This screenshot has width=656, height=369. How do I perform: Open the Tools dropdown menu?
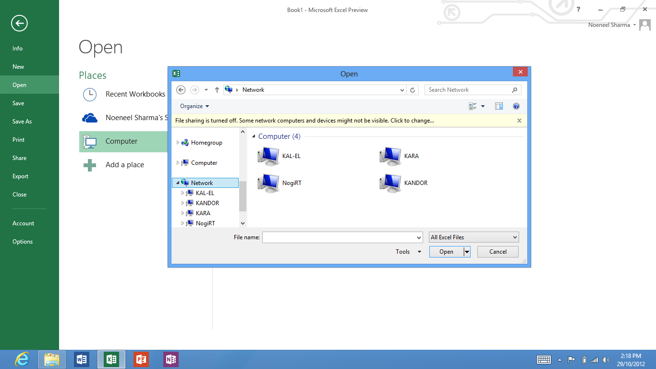coord(408,252)
